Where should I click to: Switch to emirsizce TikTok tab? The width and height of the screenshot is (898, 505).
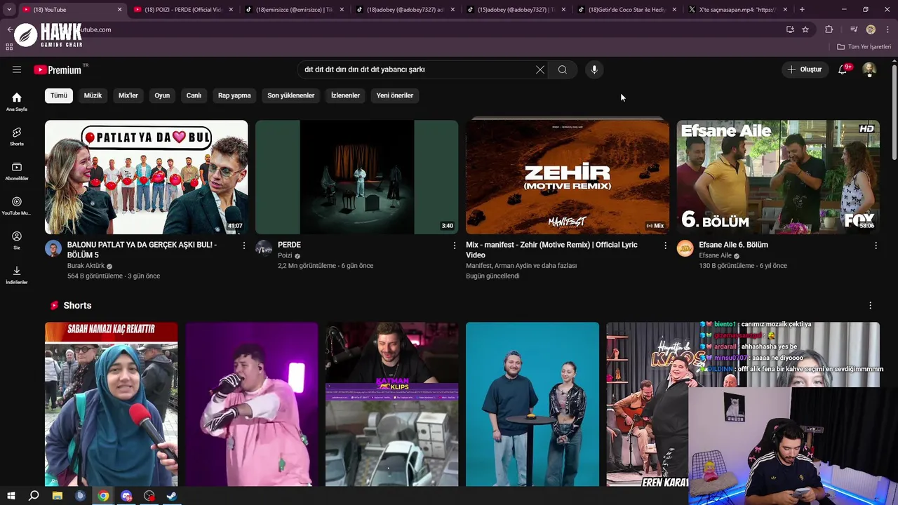click(295, 10)
